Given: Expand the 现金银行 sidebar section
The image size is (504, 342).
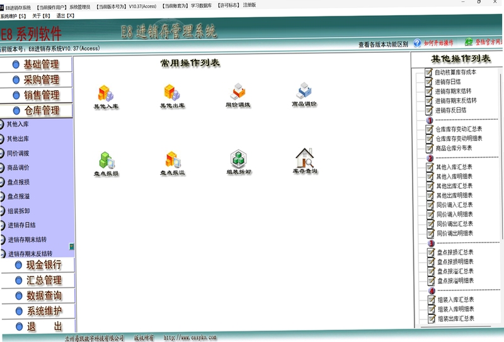Looking at the screenshot, I should click(x=38, y=265).
